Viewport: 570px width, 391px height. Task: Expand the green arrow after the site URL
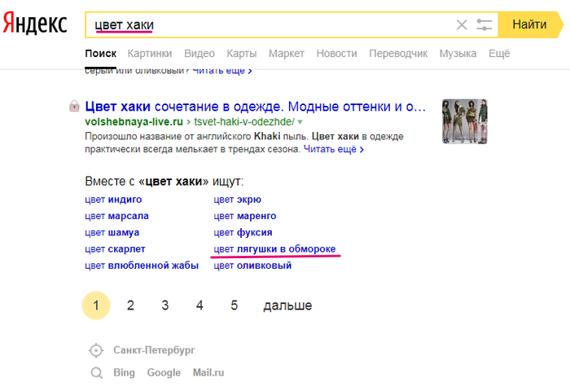coord(300,121)
